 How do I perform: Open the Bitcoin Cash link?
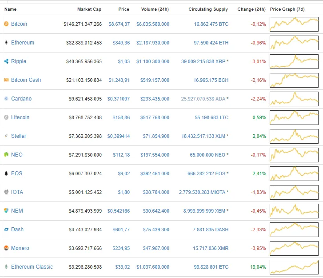(x=26, y=80)
